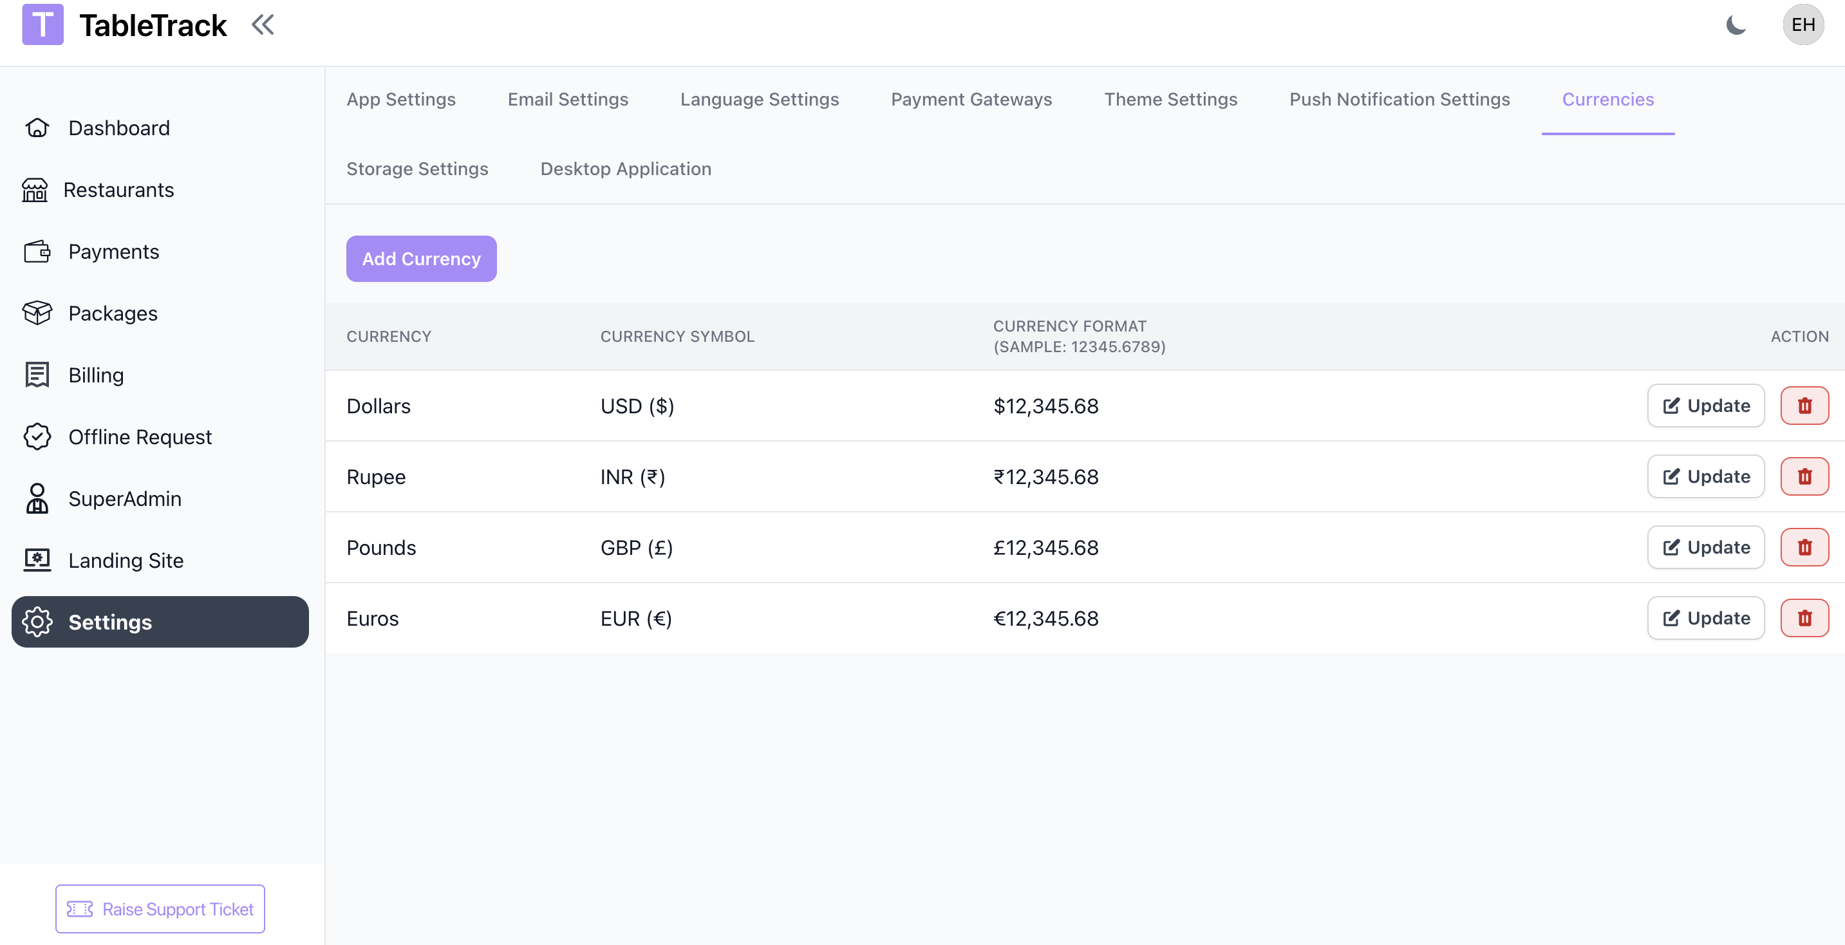Update the Euros currency entry
Image resolution: width=1845 pixels, height=945 pixels.
click(1705, 618)
